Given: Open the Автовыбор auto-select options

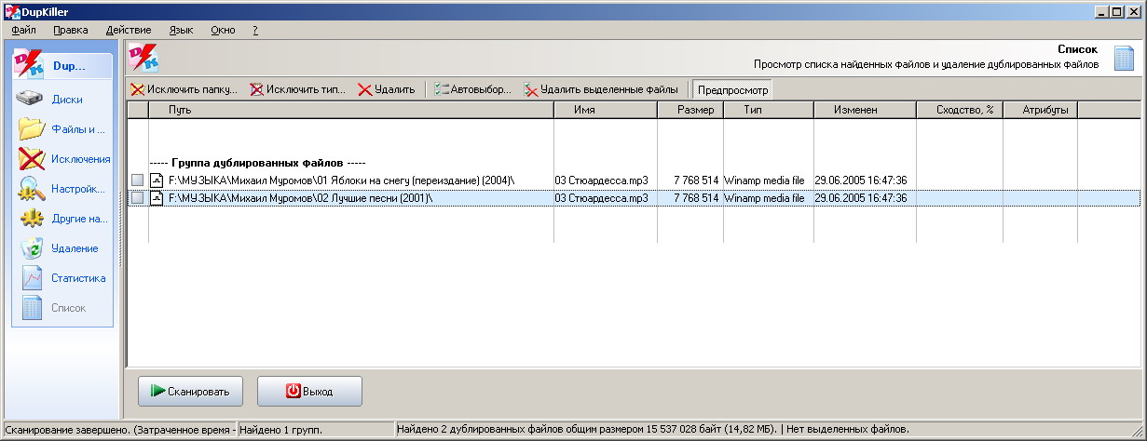Looking at the screenshot, I should coord(472,90).
